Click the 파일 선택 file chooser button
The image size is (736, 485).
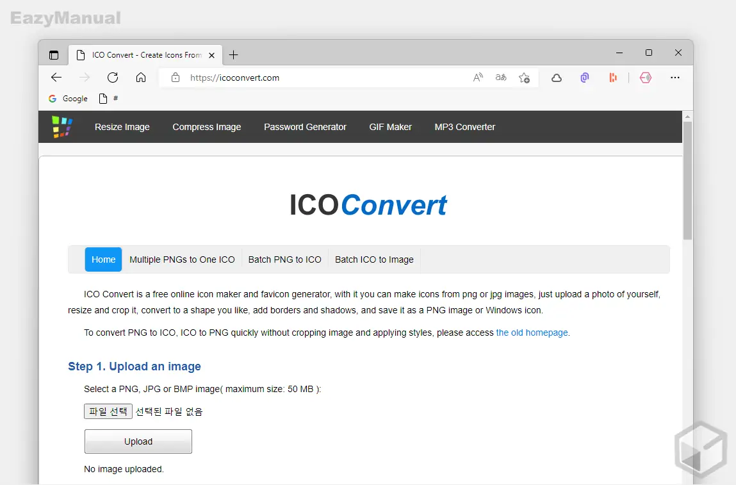(x=108, y=411)
